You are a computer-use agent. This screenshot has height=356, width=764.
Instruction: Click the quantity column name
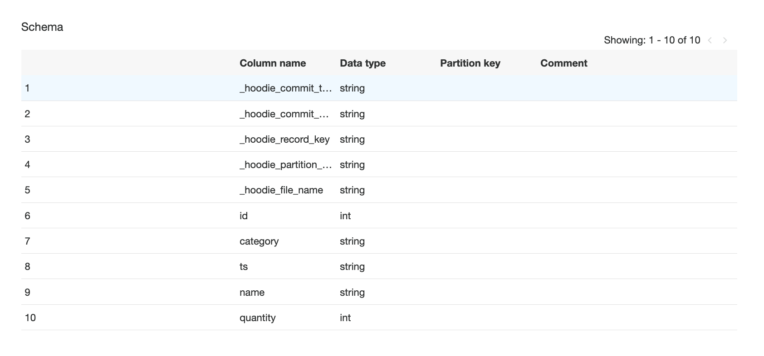(257, 318)
